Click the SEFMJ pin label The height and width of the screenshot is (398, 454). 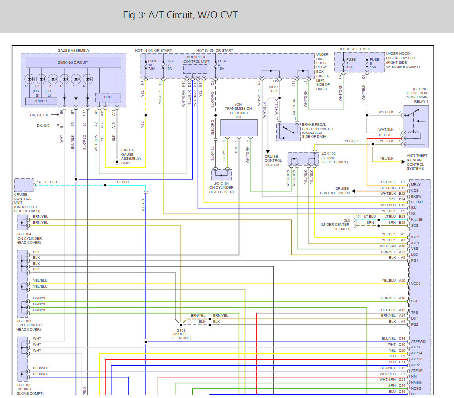pyautogui.click(x=417, y=202)
